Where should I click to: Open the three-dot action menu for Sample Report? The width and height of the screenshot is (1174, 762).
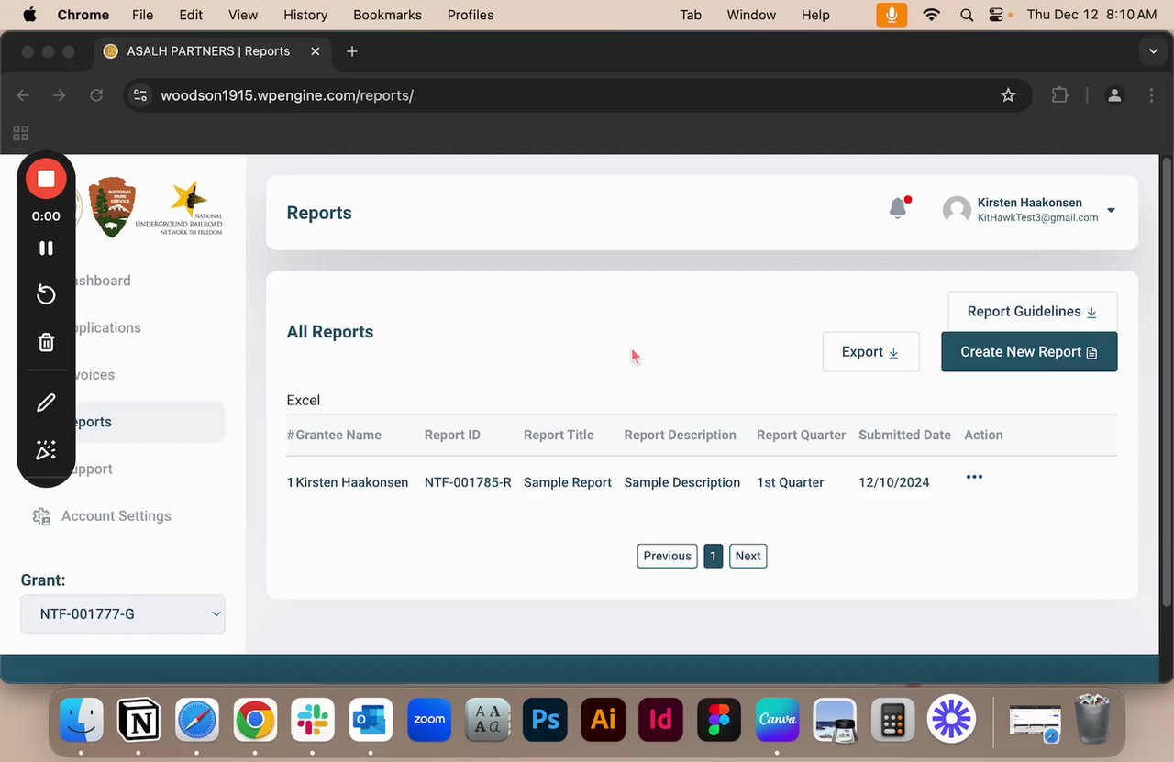[x=974, y=477]
